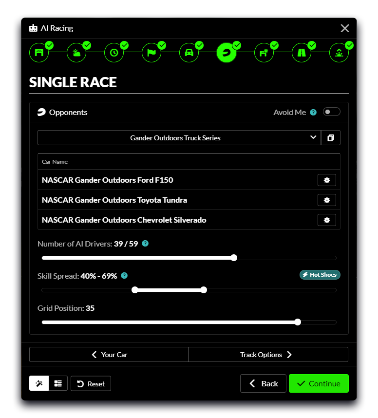
Task: Go to the weather (sun and cloud) step
Action: [x=76, y=53]
